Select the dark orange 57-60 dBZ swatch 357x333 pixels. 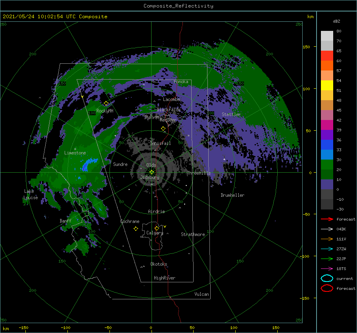327,66
